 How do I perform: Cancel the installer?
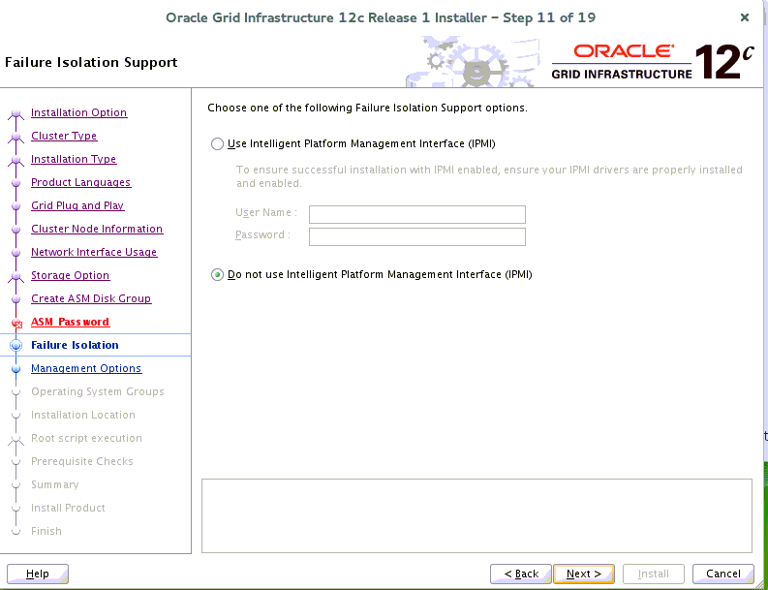pos(722,574)
